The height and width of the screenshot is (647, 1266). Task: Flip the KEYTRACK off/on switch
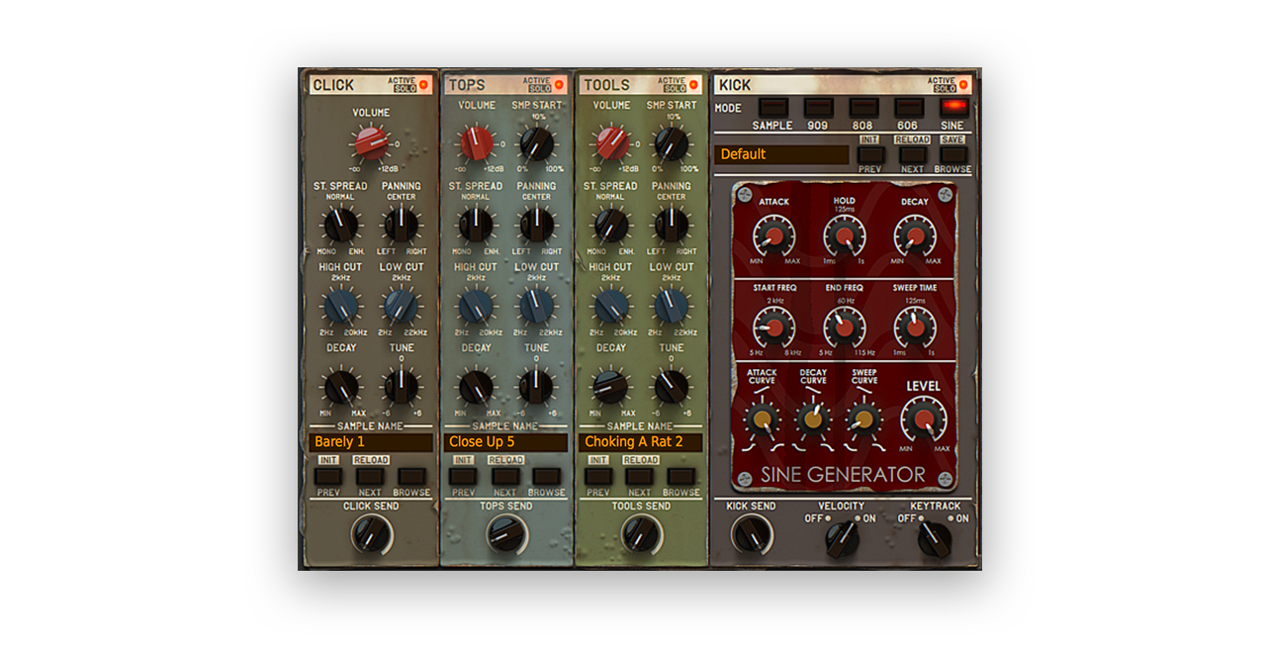tap(932, 538)
